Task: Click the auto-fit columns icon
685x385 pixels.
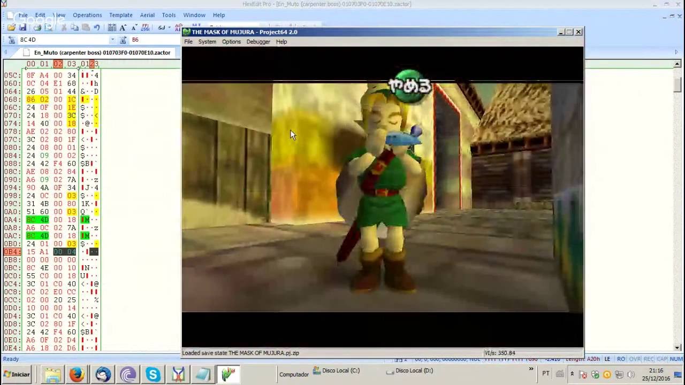Action: pyautogui.click(x=112, y=27)
